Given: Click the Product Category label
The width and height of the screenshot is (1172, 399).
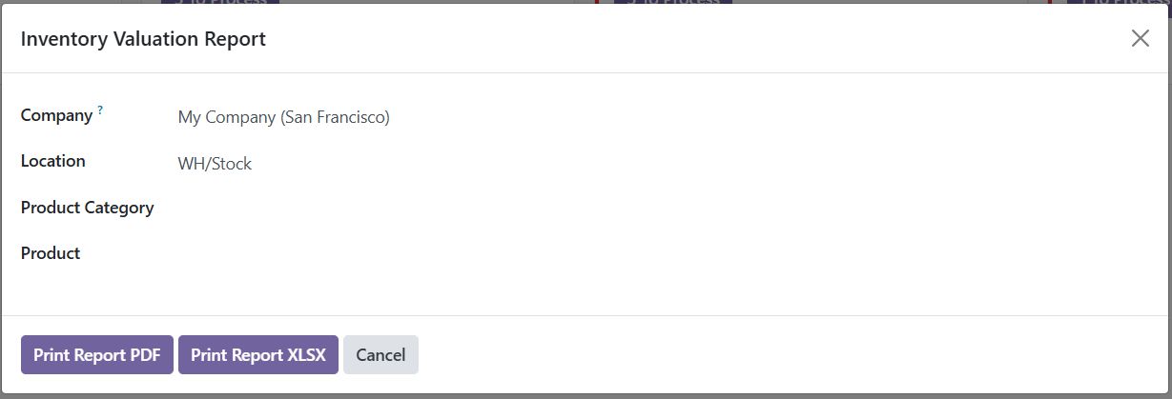Looking at the screenshot, I should (87, 208).
